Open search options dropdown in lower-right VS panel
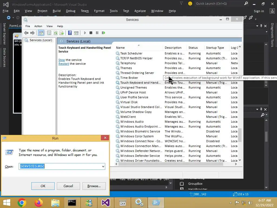 click(266, 115)
